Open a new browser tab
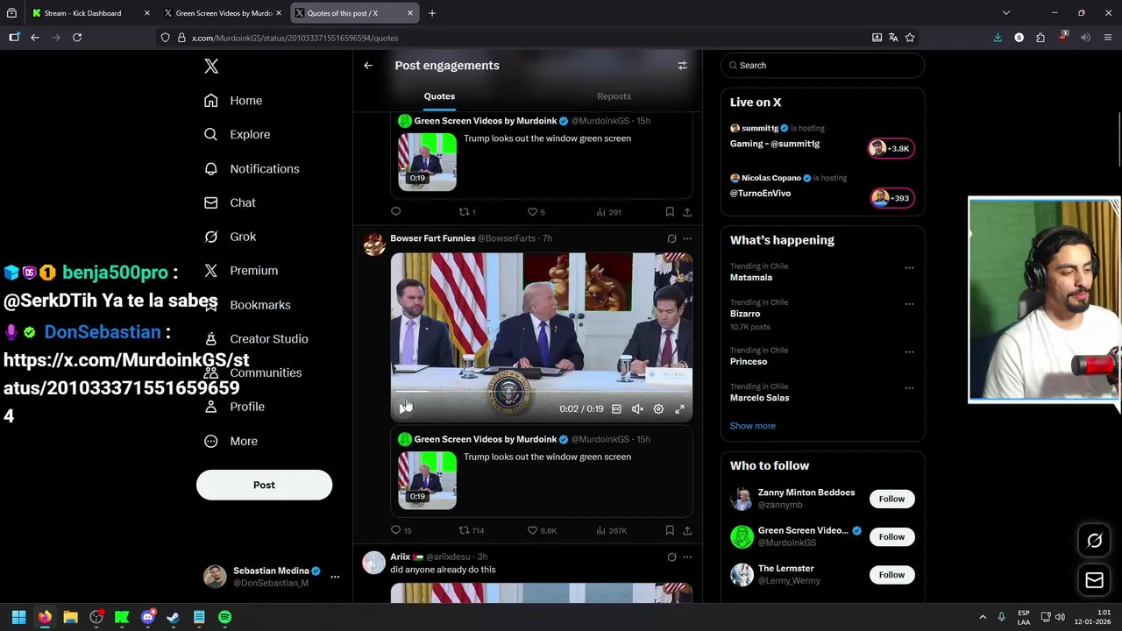The image size is (1122, 631). click(431, 13)
